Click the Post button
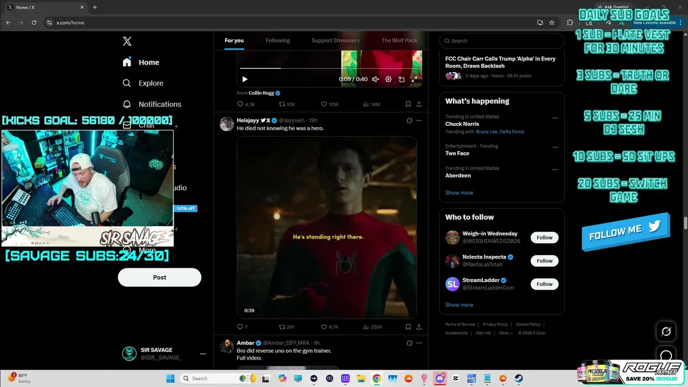This screenshot has height=387, width=688. 160,277
